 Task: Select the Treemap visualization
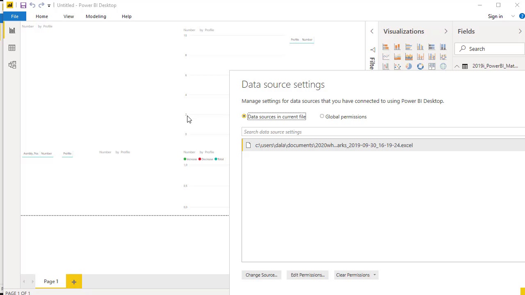point(431,66)
